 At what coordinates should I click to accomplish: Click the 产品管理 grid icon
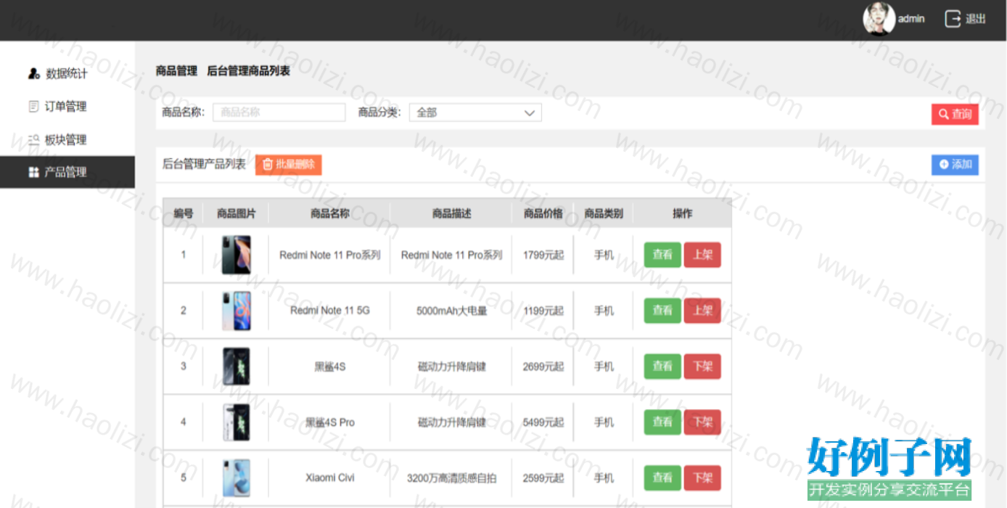(33, 172)
